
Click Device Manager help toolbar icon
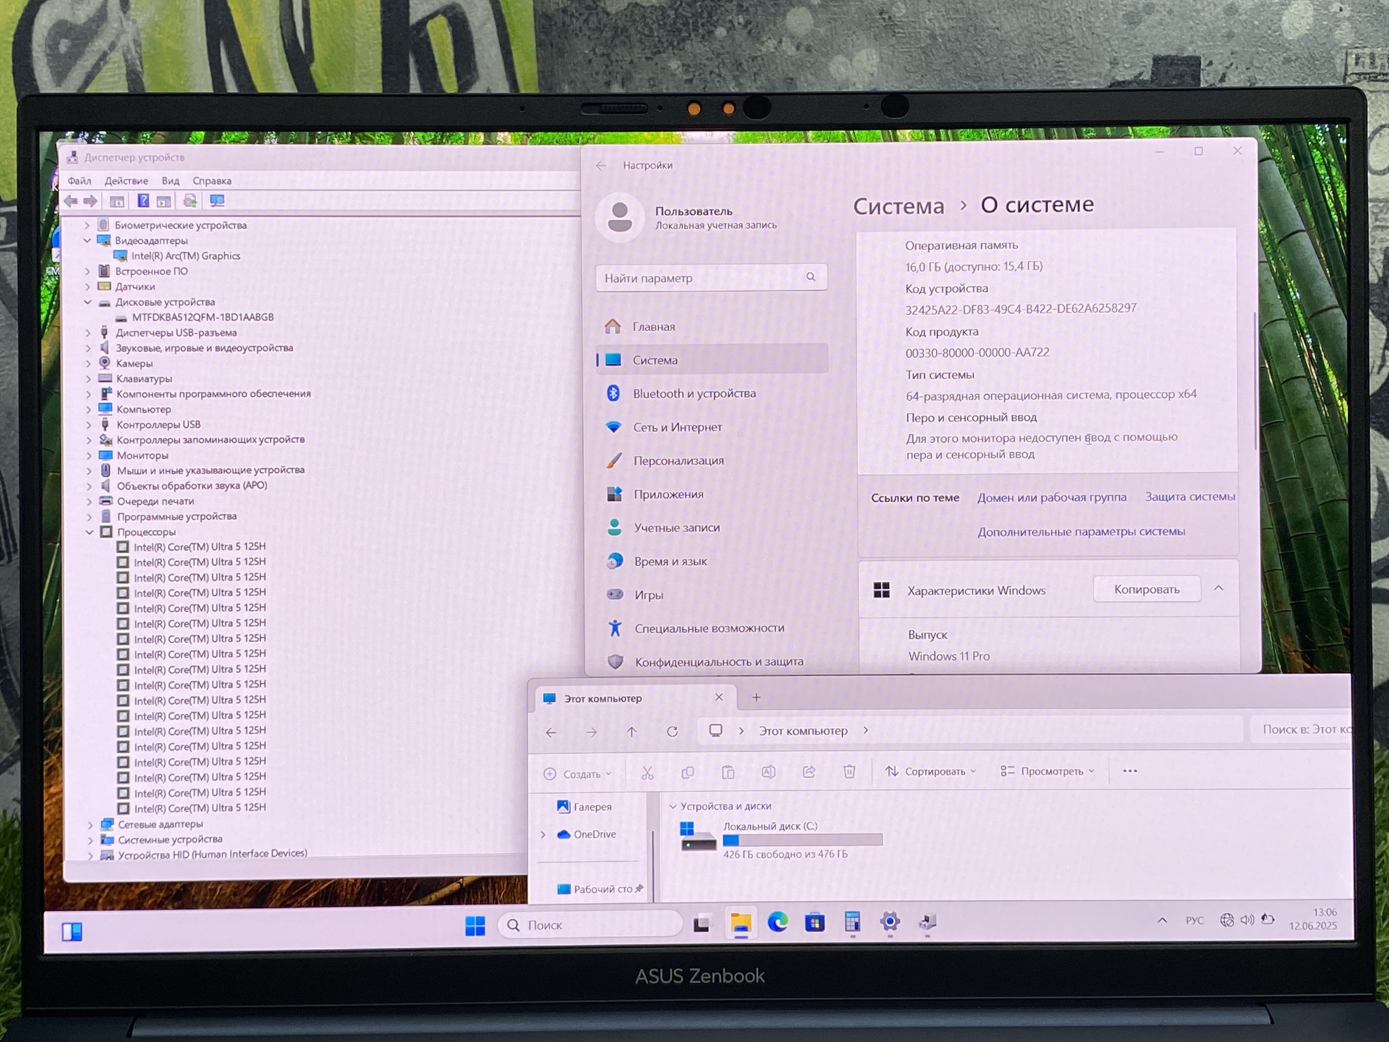[143, 201]
